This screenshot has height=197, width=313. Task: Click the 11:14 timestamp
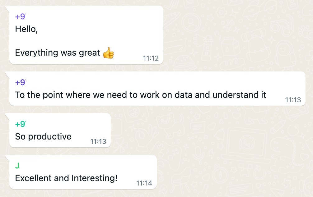[144, 183]
